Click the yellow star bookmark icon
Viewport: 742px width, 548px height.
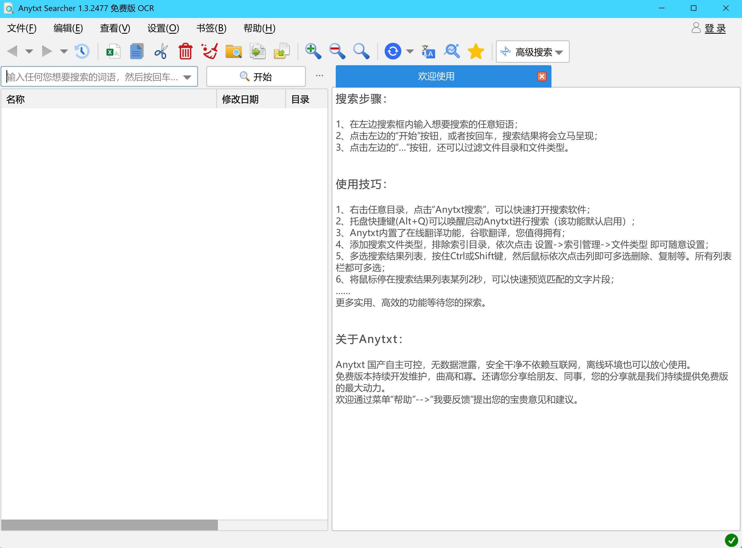(x=476, y=51)
